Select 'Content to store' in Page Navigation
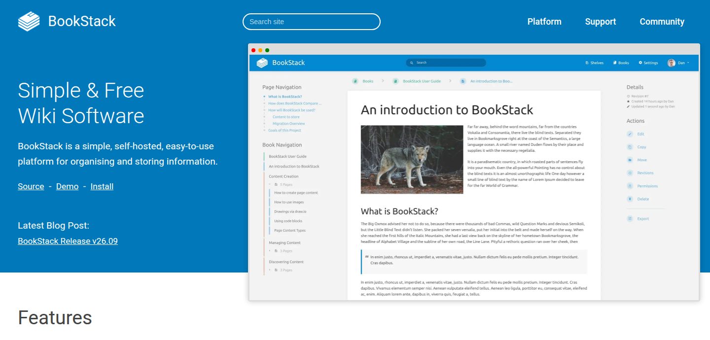710x340 pixels. coord(286,117)
